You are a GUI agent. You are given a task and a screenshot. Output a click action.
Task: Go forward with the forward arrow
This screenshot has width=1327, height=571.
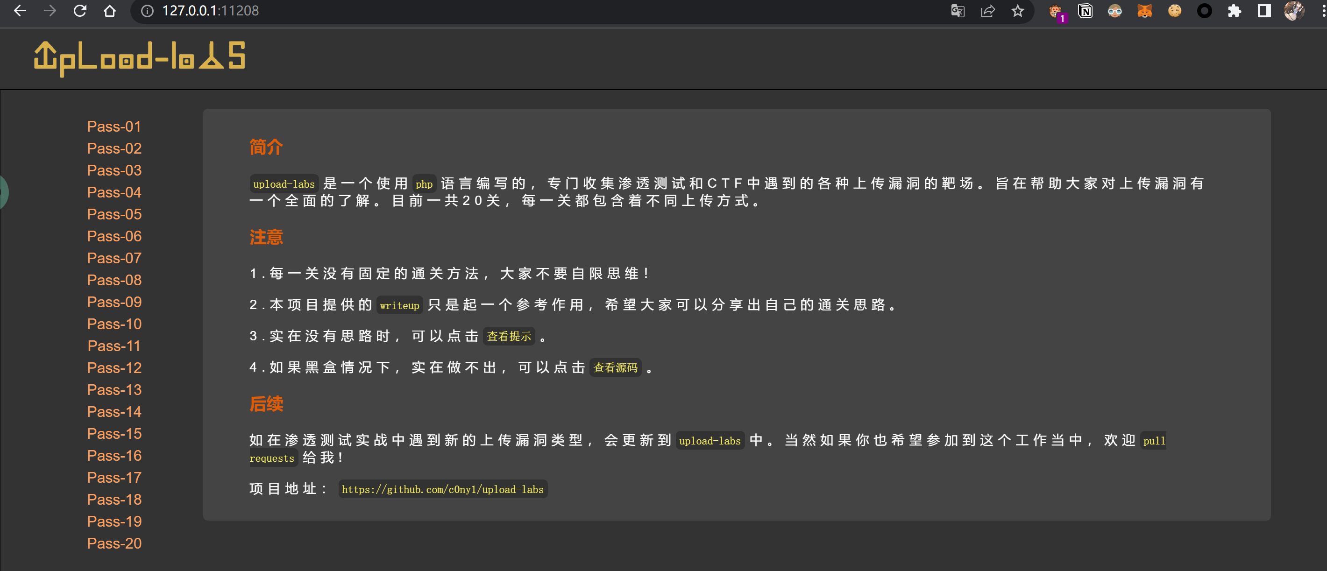click(x=50, y=11)
